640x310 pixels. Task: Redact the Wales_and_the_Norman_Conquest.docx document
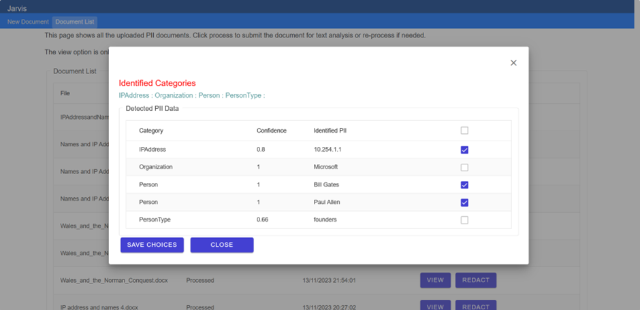point(476,280)
